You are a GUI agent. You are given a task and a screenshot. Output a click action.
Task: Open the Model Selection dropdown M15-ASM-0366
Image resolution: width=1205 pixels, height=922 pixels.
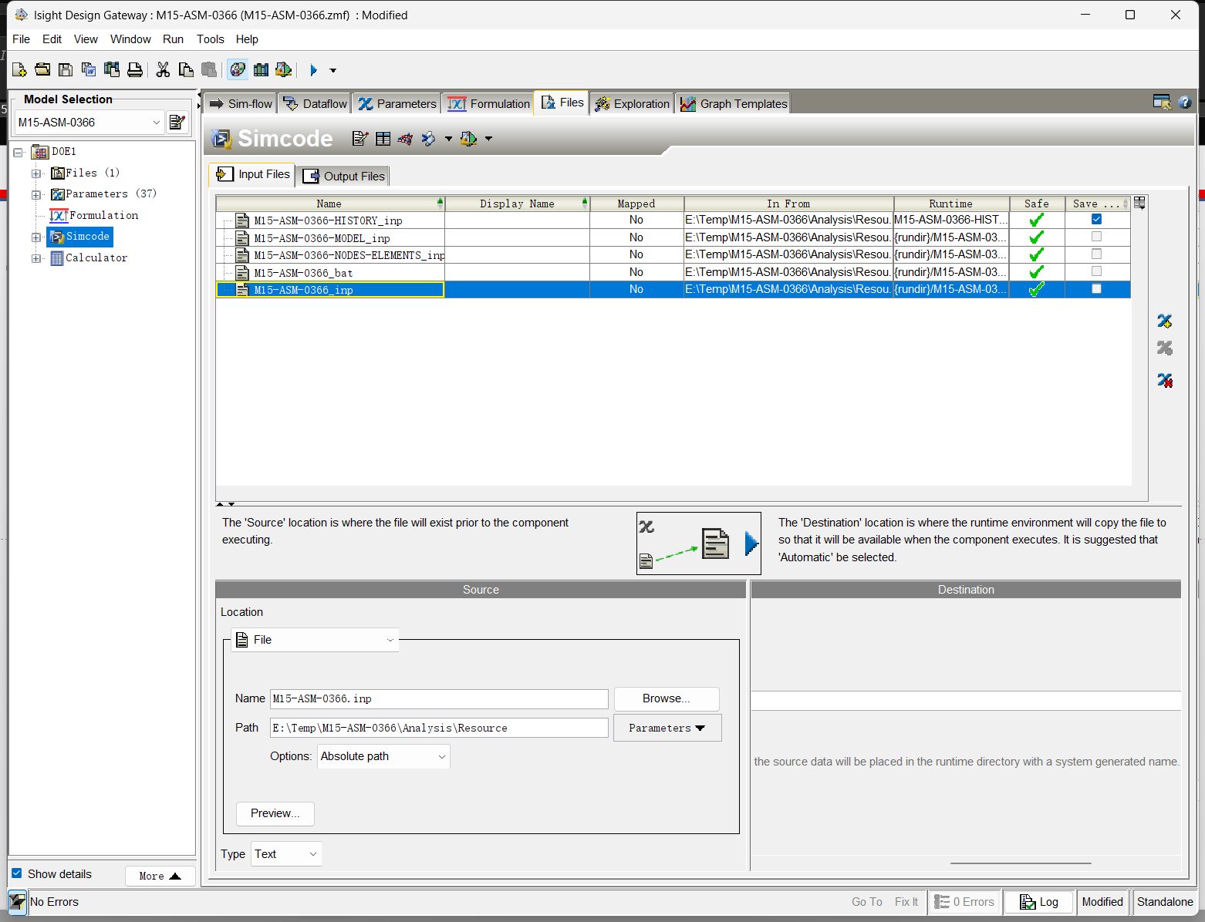pyautogui.click(x=89, y=123)
